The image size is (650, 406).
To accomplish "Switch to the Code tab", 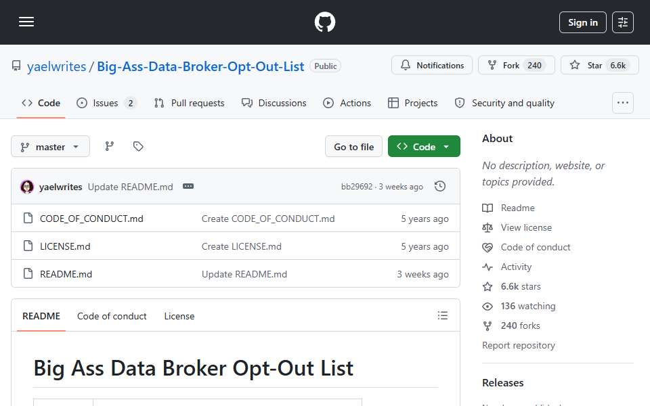I will 41,103.
